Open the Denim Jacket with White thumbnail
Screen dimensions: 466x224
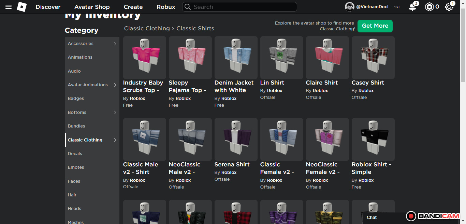(236, 58)
